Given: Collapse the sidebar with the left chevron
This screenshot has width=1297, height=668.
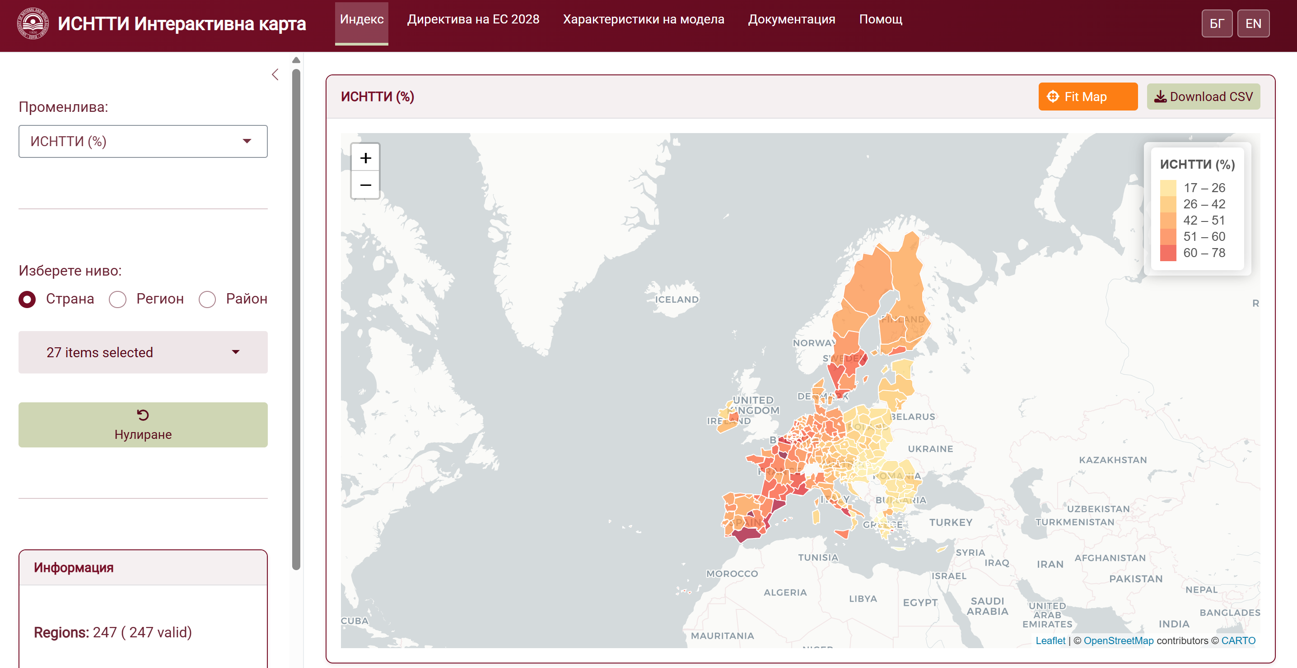Looking at the screenshot, I should (275, 74).
